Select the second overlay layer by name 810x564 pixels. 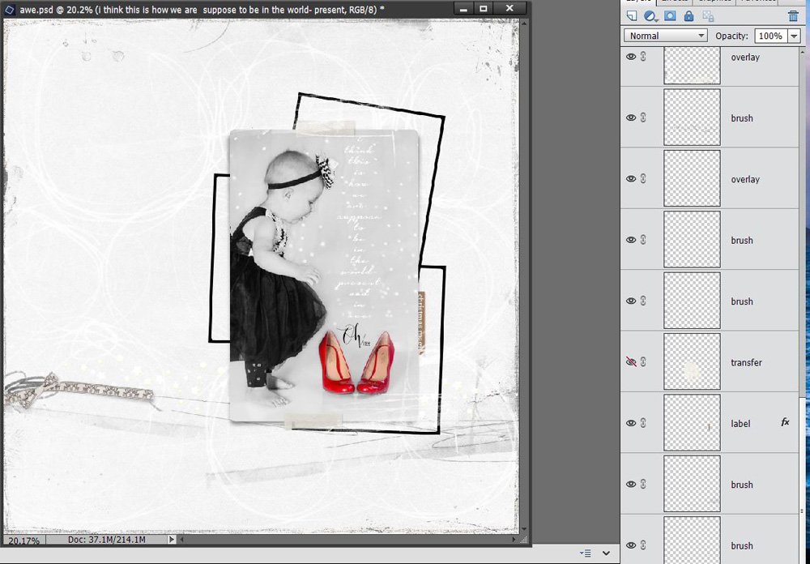click(x=745, y=179)
